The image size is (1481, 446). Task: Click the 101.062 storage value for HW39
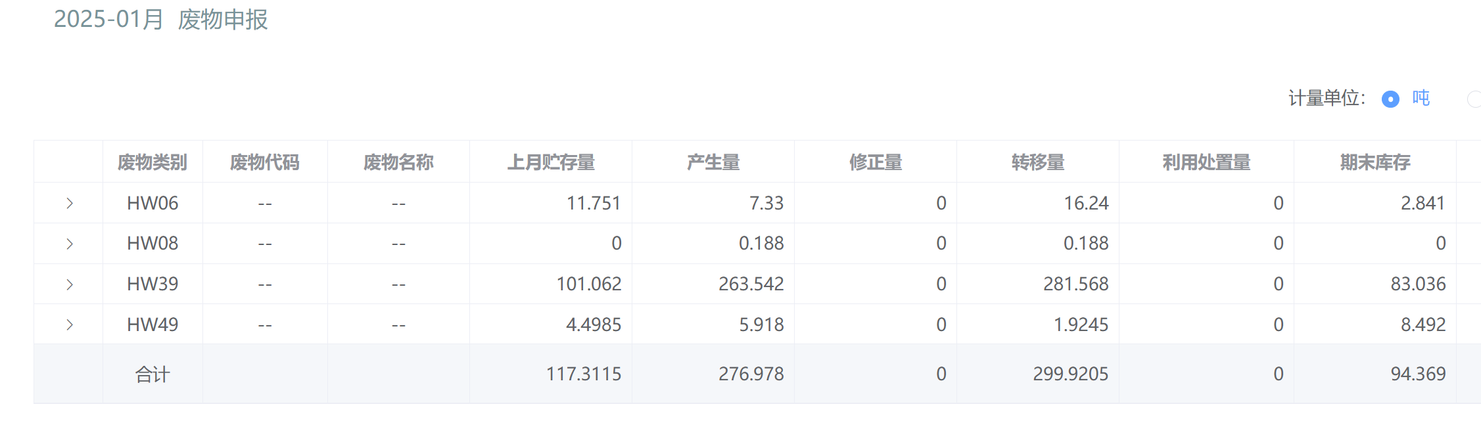pos(588,284)
